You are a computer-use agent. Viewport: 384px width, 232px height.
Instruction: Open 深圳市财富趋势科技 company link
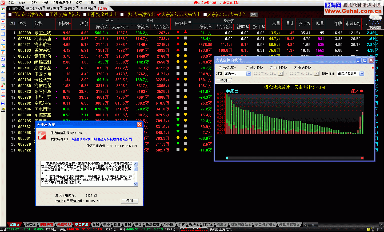(102, 139)
